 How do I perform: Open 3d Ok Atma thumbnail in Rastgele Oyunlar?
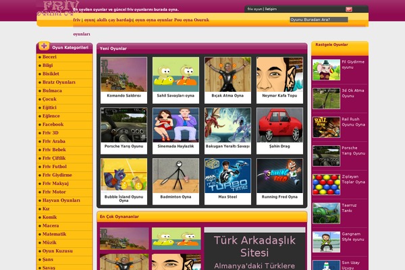tap(326, 99)
